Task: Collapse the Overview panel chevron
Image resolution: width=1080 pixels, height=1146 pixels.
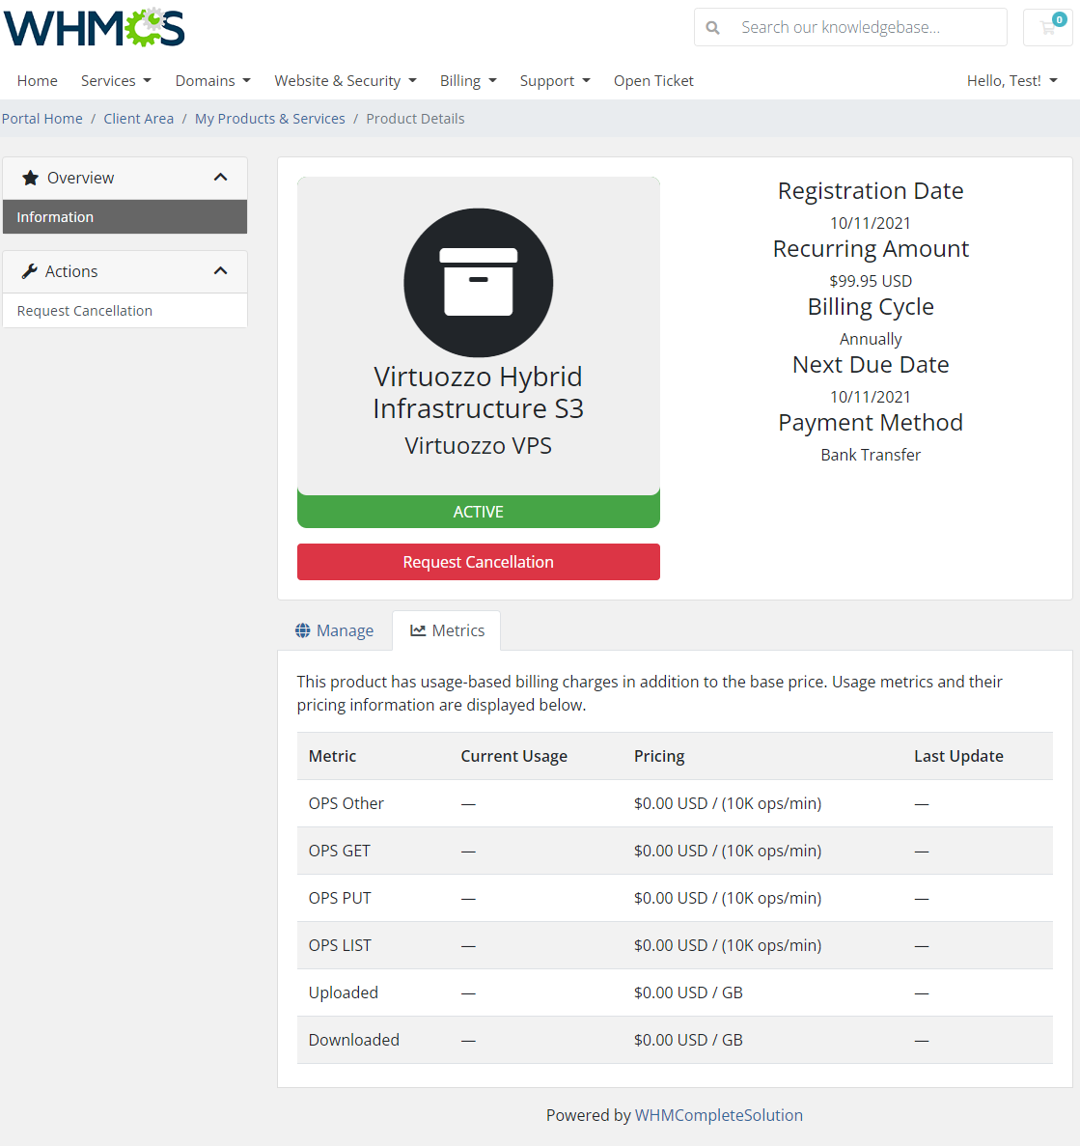Action: (x=221, y=178)
